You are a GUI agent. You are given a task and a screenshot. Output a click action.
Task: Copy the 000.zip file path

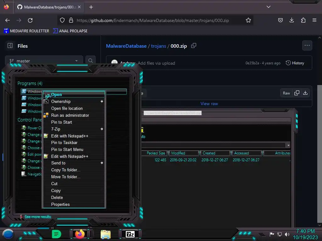pyautogui.click(x=194, y=46)
